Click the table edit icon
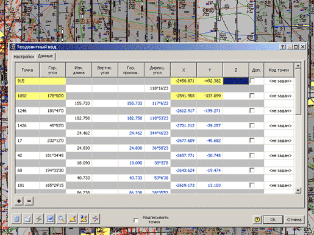Screen dimensions: 314x235 point(28,219)
